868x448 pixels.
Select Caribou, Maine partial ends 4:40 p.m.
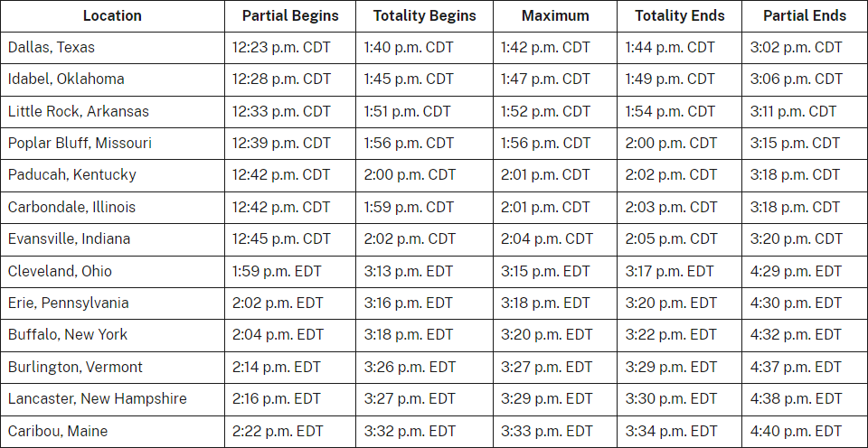click(x=805, y=432)
